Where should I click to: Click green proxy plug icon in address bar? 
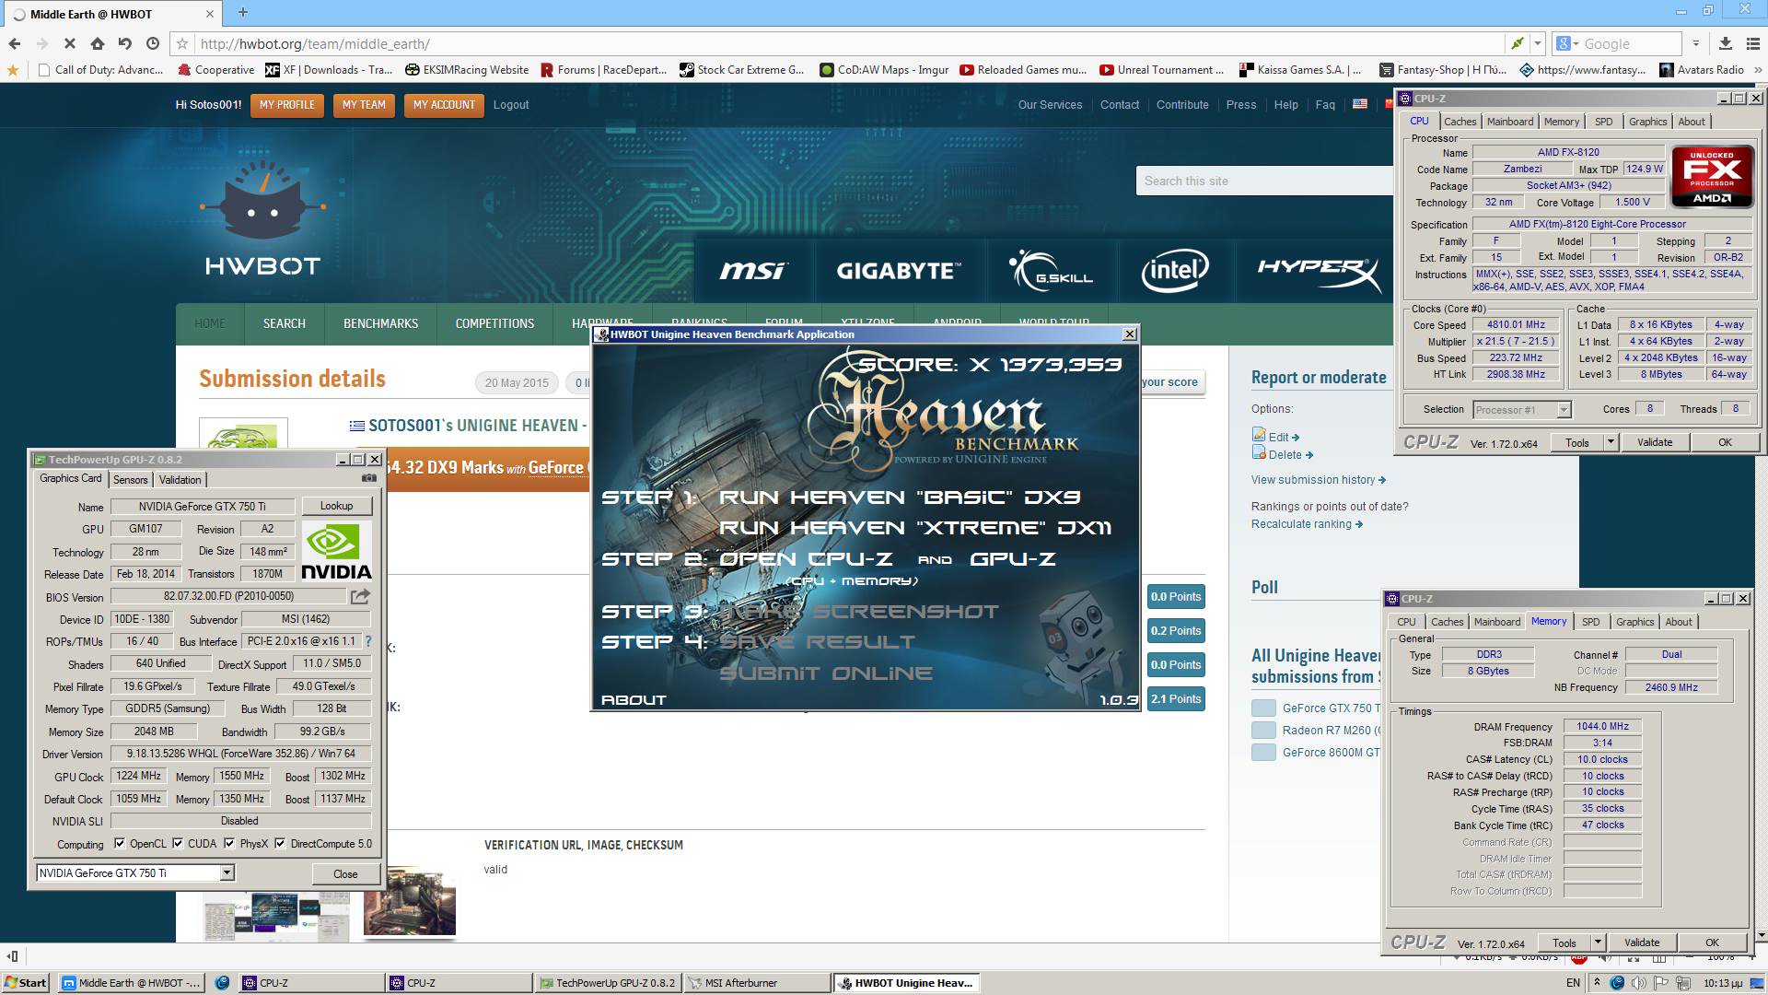pos(1517,43)
